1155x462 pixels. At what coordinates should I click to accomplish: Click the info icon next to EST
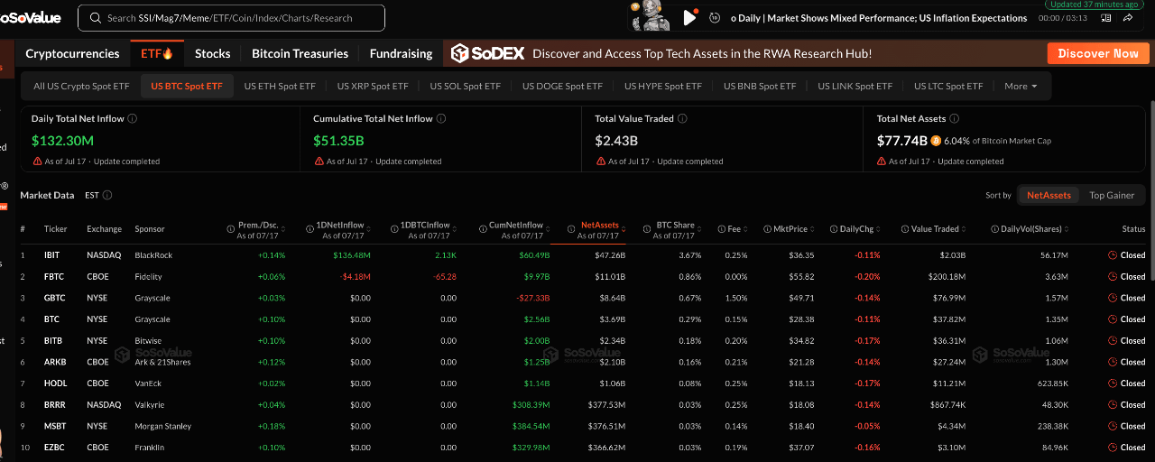[x=107, y=195]
